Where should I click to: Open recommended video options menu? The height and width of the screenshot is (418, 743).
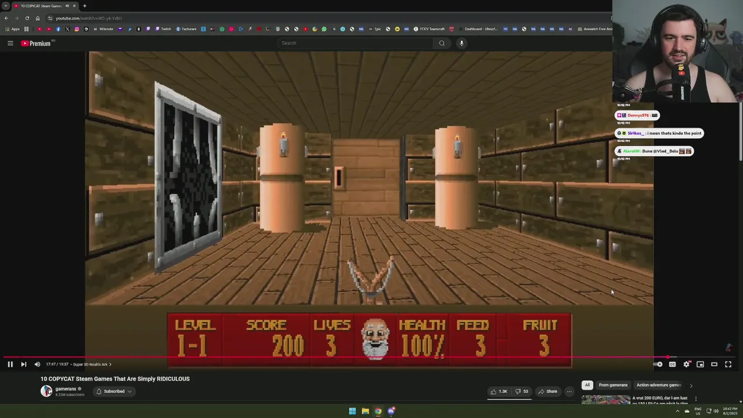[x=695, y=399]
